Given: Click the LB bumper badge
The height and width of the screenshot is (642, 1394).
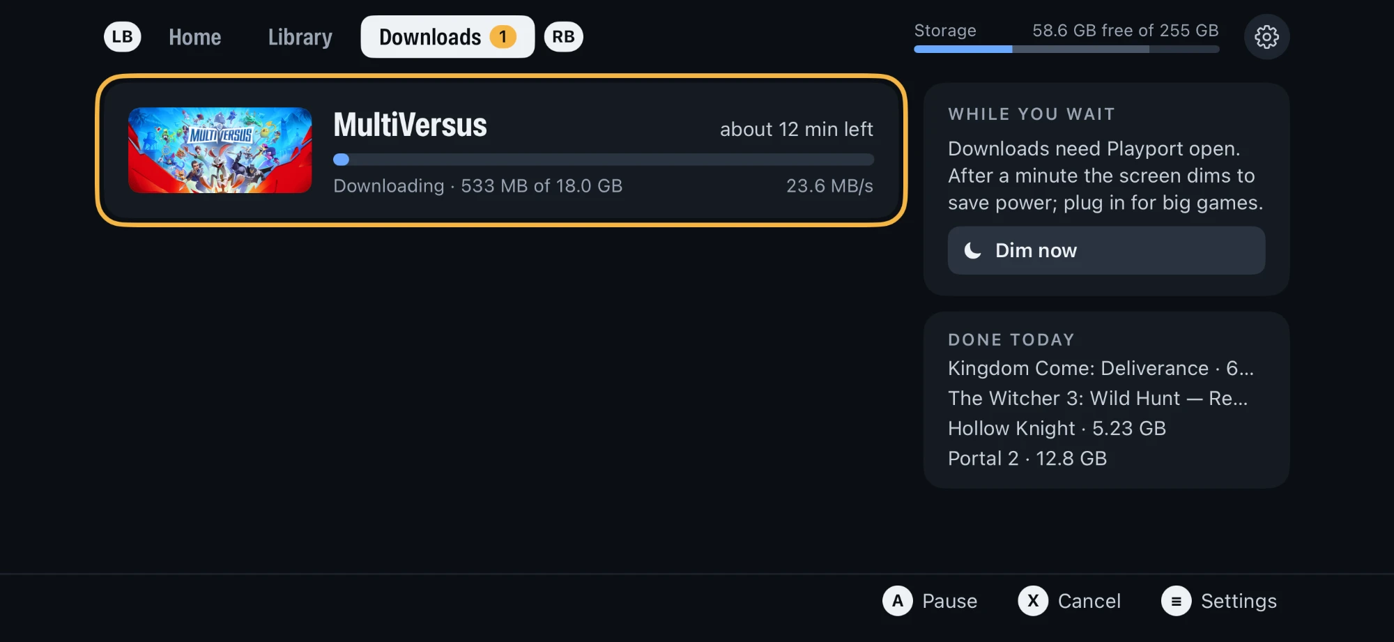Looking at the screenshot, I should point(123,37).
